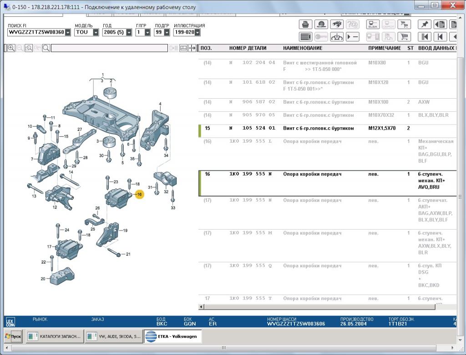Click the ELSA toolbar button

373,25
